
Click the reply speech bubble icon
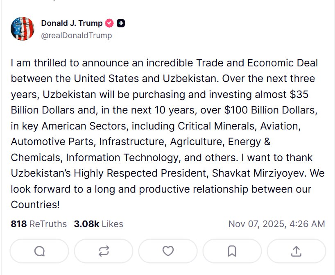pos(39,251)
